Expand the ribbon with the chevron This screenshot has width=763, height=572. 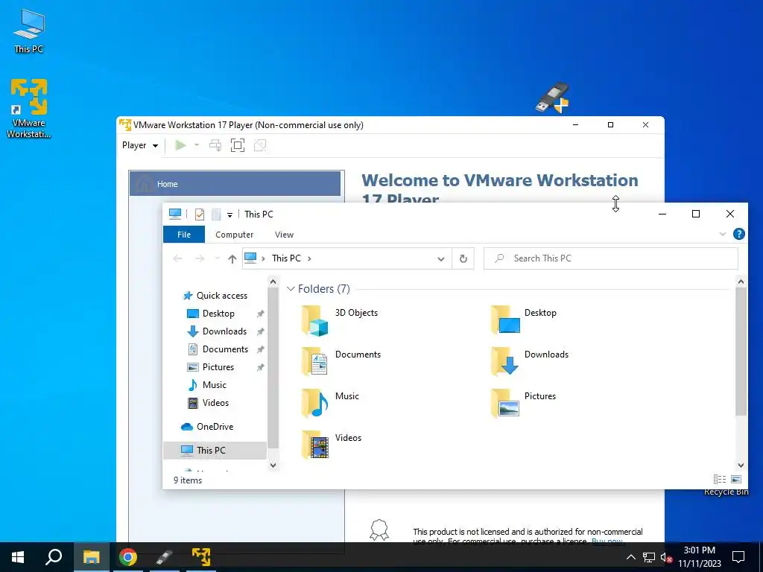point(723,234)
